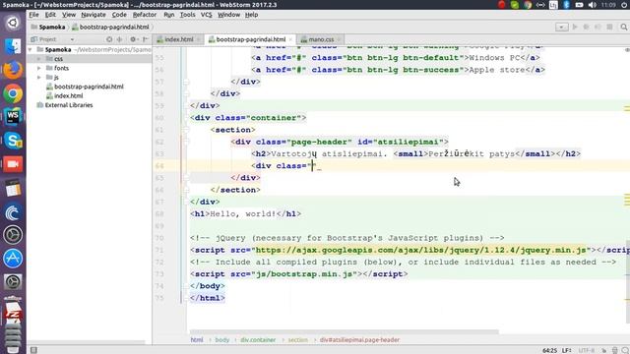This screenshot has width=630, height=354.
Task: Open the Help menu
Action: [x=251, y=15]
